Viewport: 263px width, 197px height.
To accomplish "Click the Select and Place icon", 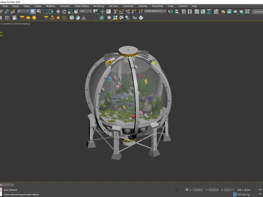I will tap(76, 11).
